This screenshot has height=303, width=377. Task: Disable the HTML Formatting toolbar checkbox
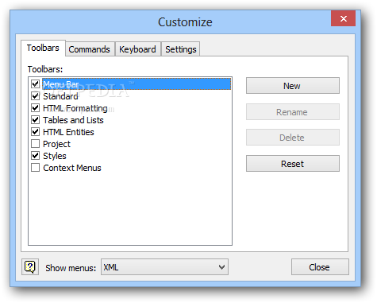click(x=35, y=108)
